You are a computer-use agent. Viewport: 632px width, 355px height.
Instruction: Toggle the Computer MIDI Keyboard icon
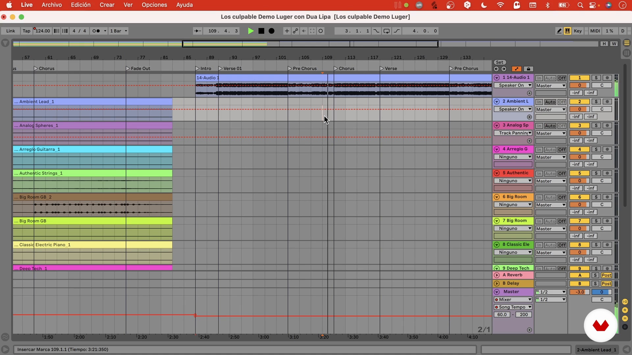(x=567, y=31)
